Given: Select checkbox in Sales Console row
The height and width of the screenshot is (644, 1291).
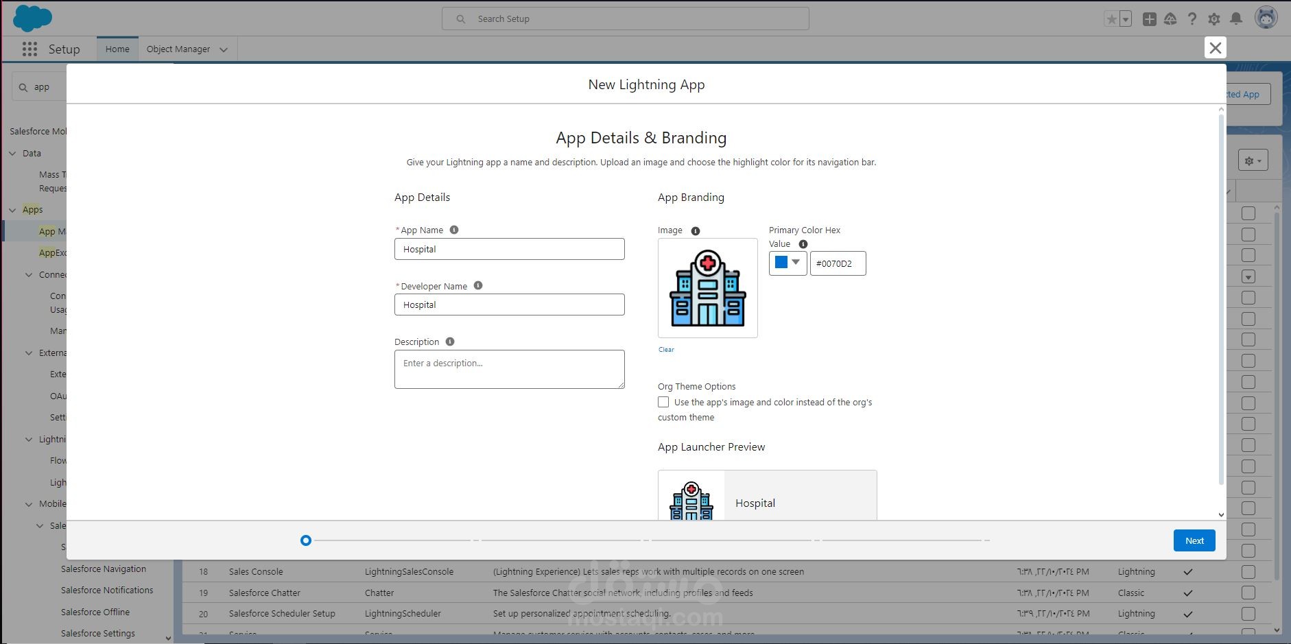Looking at the screenshot, I should (x=1248, y=572).
